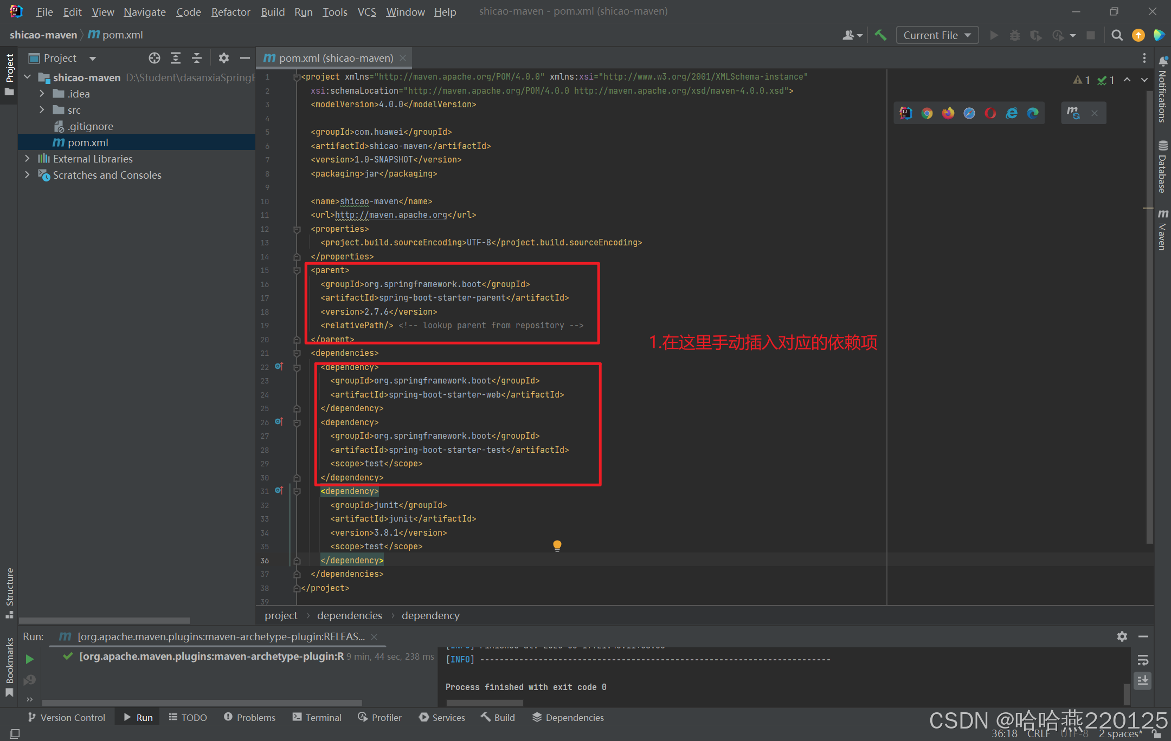This screenshot has width=1171, height=741.
Task: Toggle scroll to end in Run console
Action: coord(1143,680)
